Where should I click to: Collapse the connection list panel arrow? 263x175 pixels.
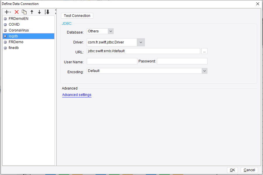coord(56,10)
